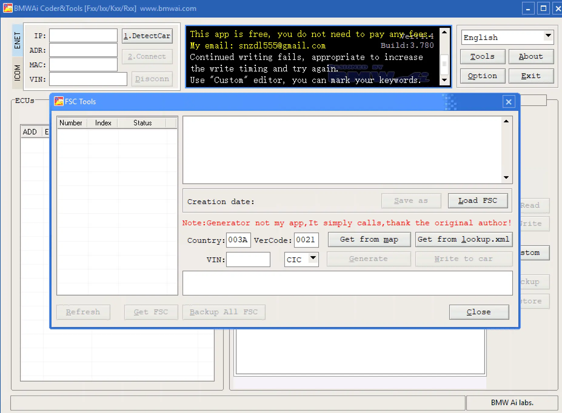Click the Write to car button
Image resolution: width=562 pixels, height=413 pixels.
464,259
